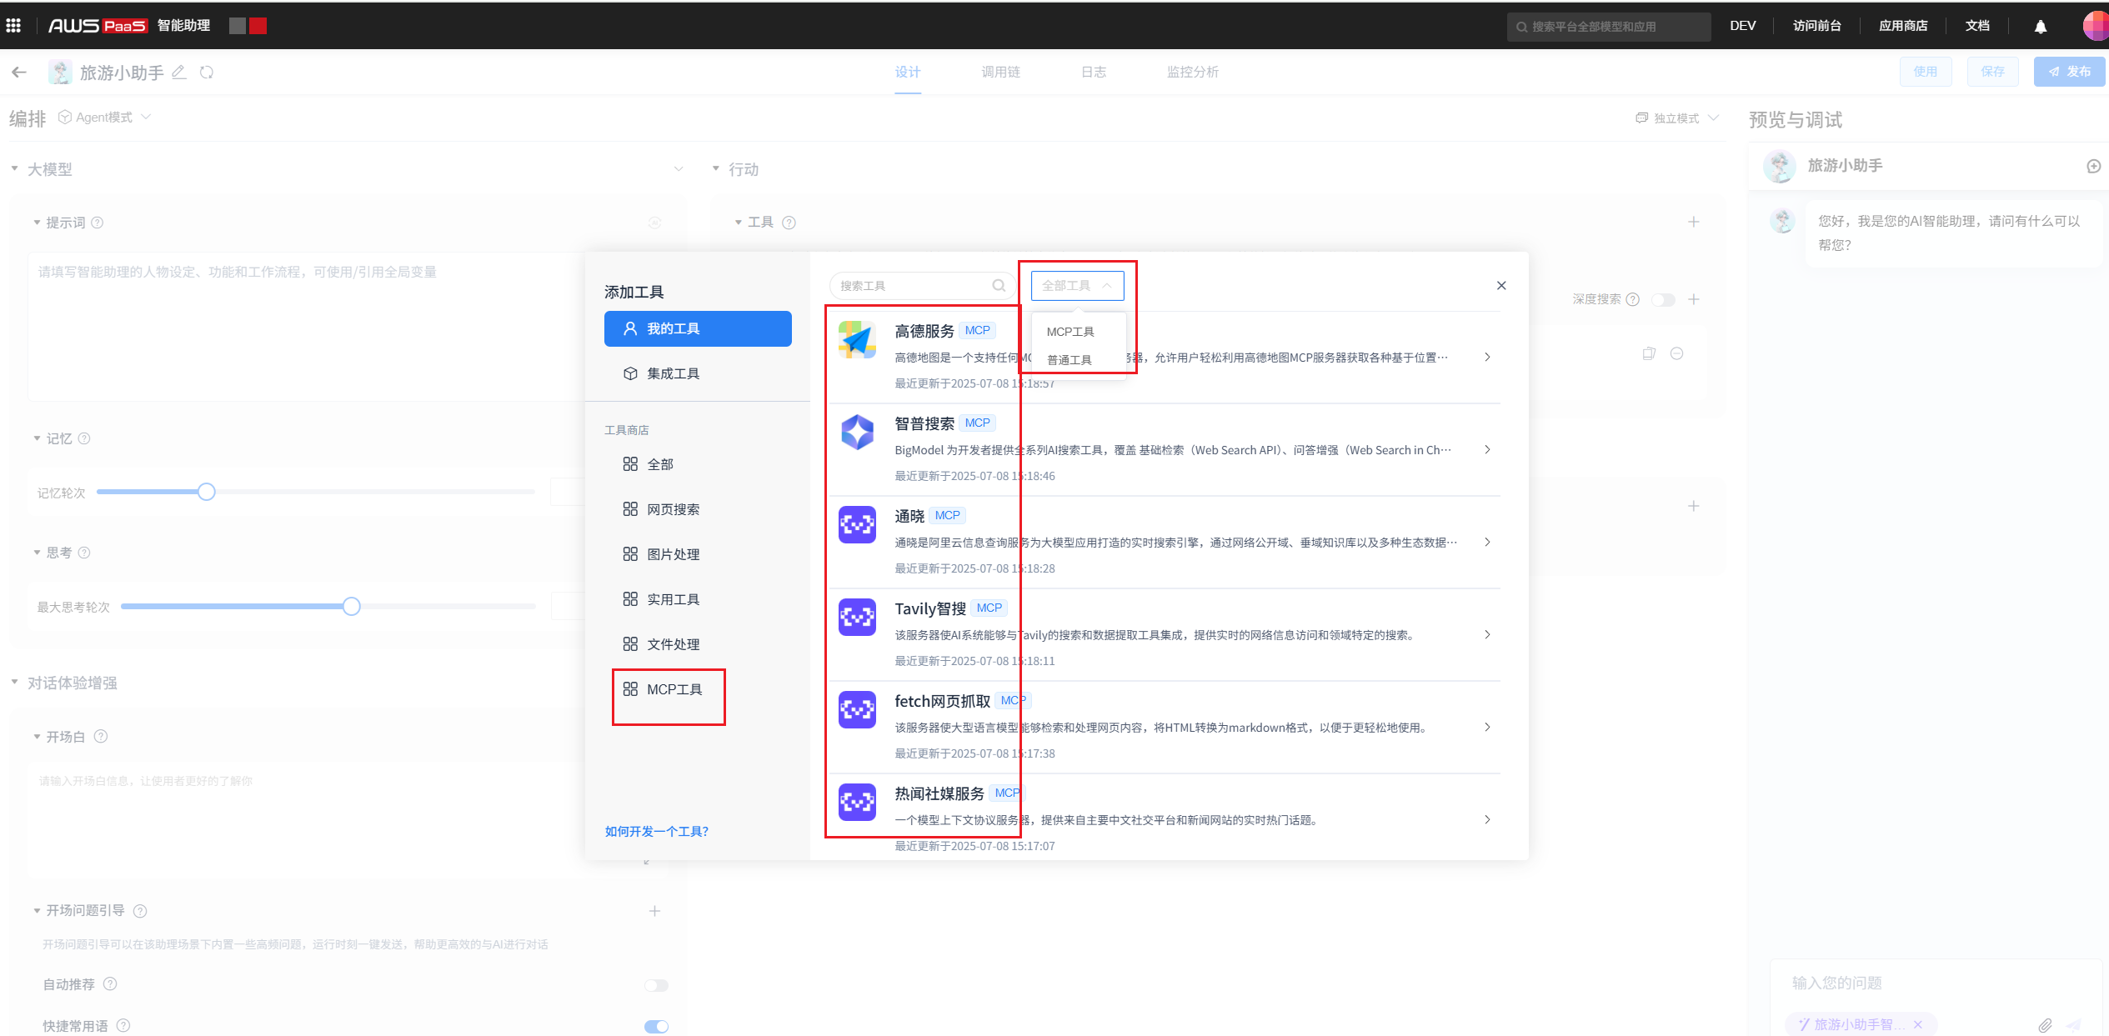Image resolution: width=2109 pixels, height=1036 pixels.
Task: Collapse the 提示词 section
Action: 37,223
